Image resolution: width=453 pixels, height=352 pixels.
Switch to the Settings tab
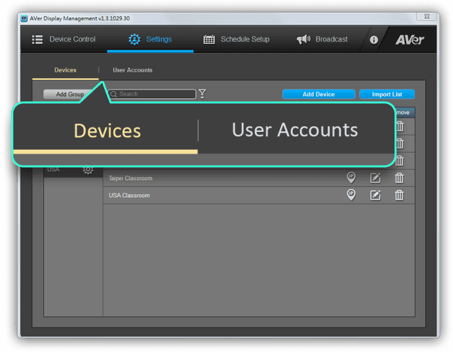(x=150, y=39)
